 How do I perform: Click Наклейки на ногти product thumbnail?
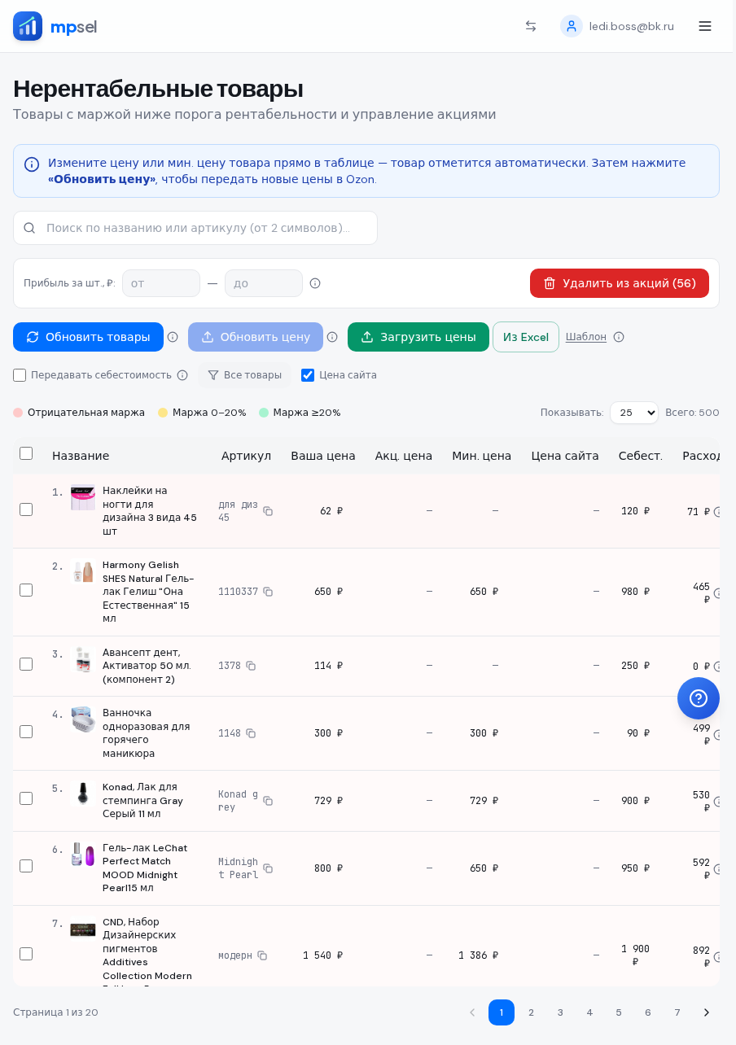[83, 497]
